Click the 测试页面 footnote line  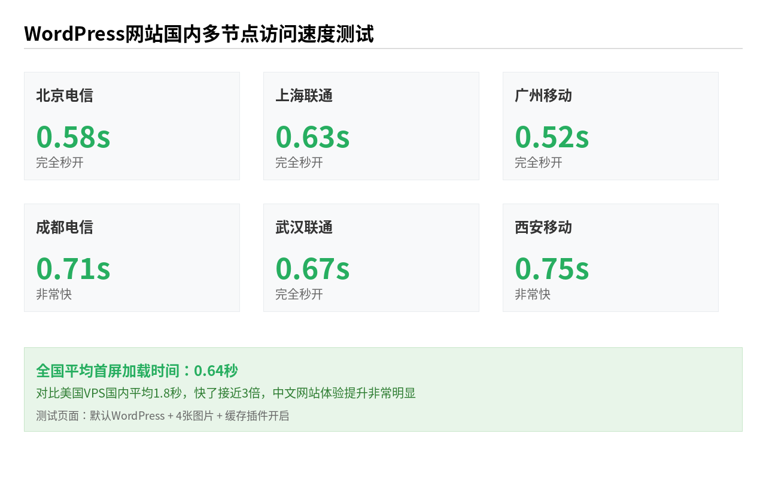[x=163, y=416]
